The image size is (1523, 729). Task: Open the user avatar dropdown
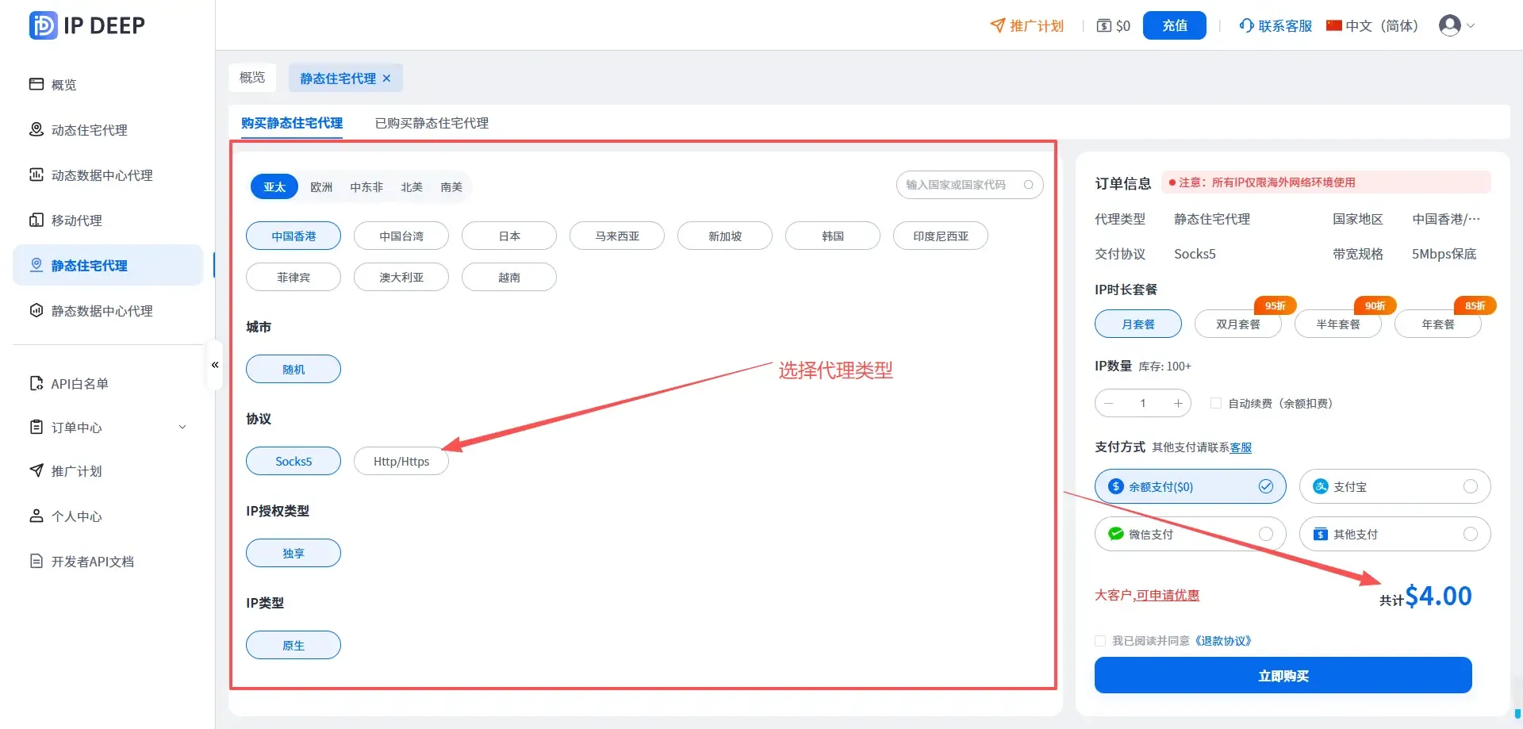pos(1456,25)
